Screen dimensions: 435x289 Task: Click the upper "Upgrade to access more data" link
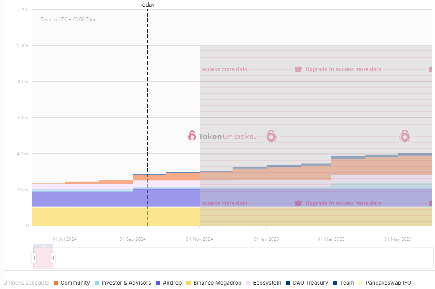343,69
